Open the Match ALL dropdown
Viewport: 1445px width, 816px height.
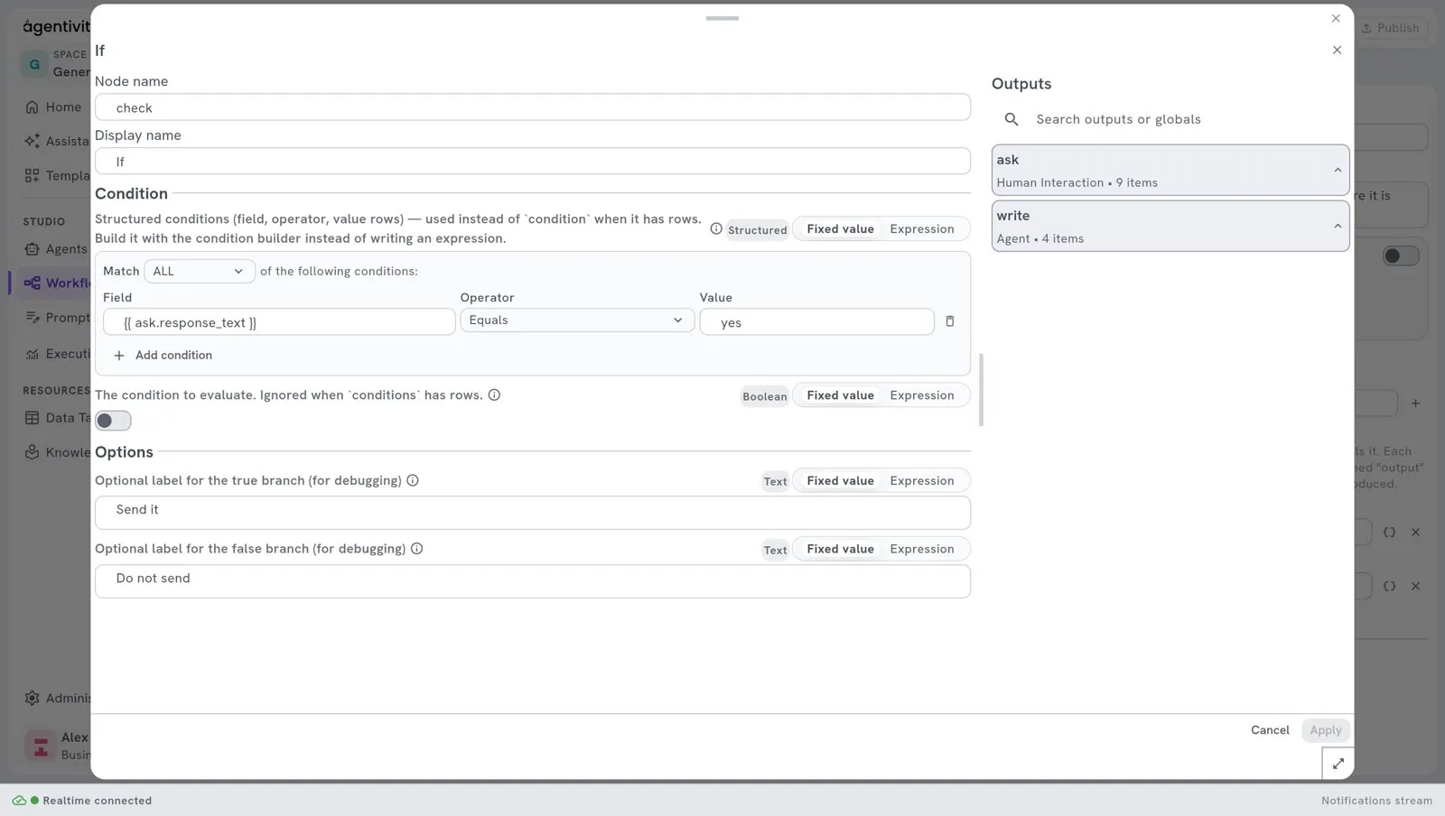[x=200, y=271]
